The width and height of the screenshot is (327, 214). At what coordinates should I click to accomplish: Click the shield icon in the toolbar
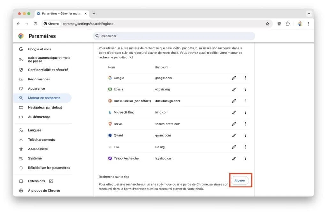278,24
